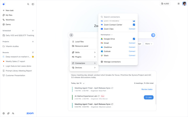This screenshot has width=188, height=117.
Task: Toggle star on Deep research item
Action: [x=33, y=57]
